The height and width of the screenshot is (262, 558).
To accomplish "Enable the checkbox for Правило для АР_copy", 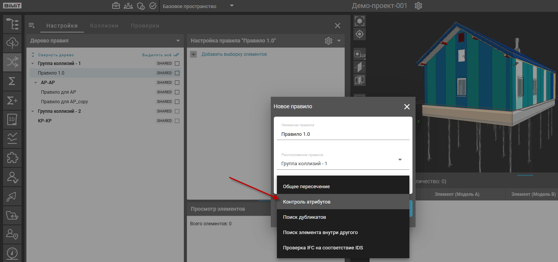I will [x=177, y=102].
